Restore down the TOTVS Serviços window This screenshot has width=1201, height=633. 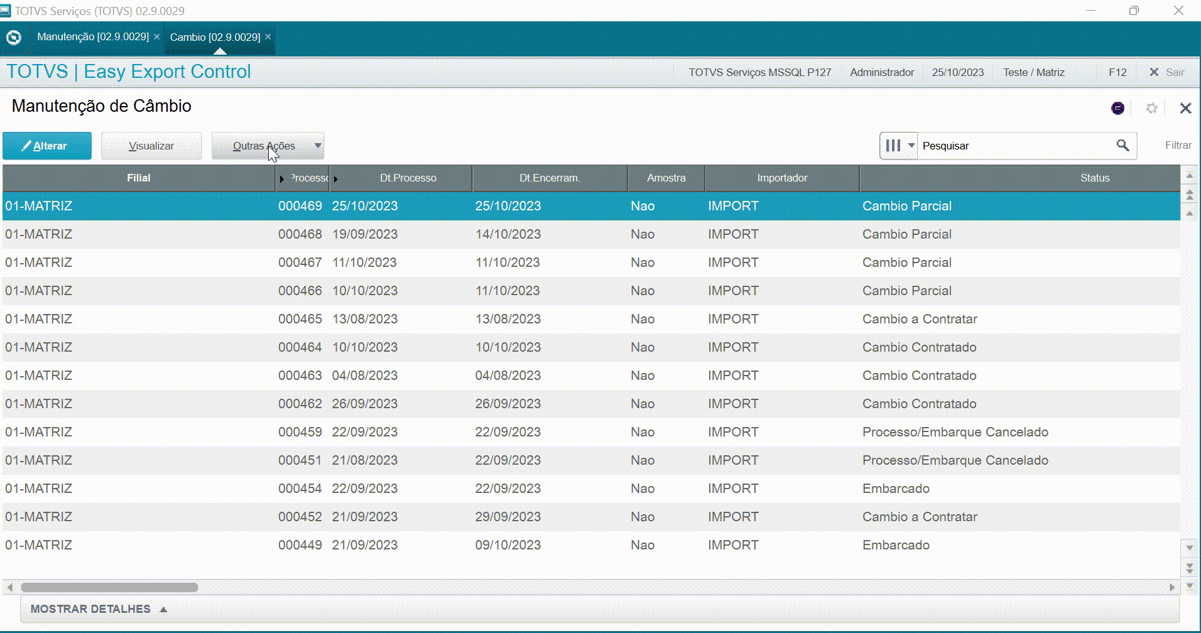click(1134, 11)
